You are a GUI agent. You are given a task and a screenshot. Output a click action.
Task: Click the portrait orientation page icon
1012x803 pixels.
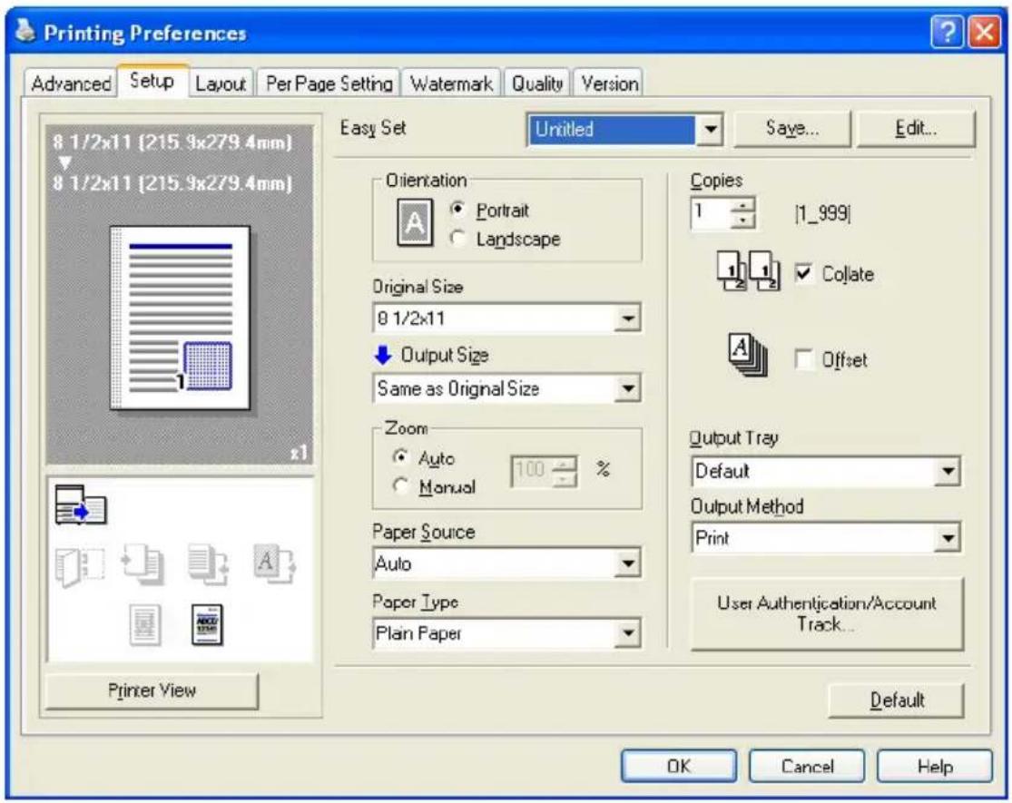(x=415, y=223)
